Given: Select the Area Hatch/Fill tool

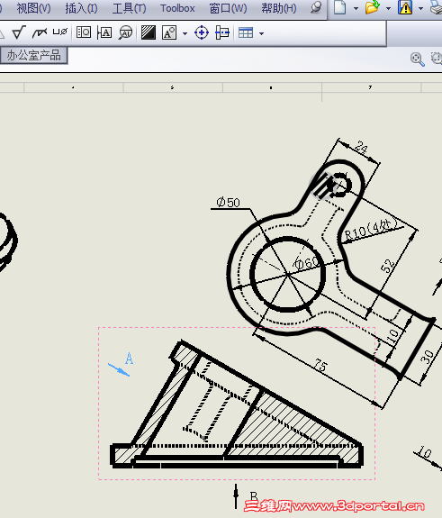Looking at the screenshot, I should point(149,32).
